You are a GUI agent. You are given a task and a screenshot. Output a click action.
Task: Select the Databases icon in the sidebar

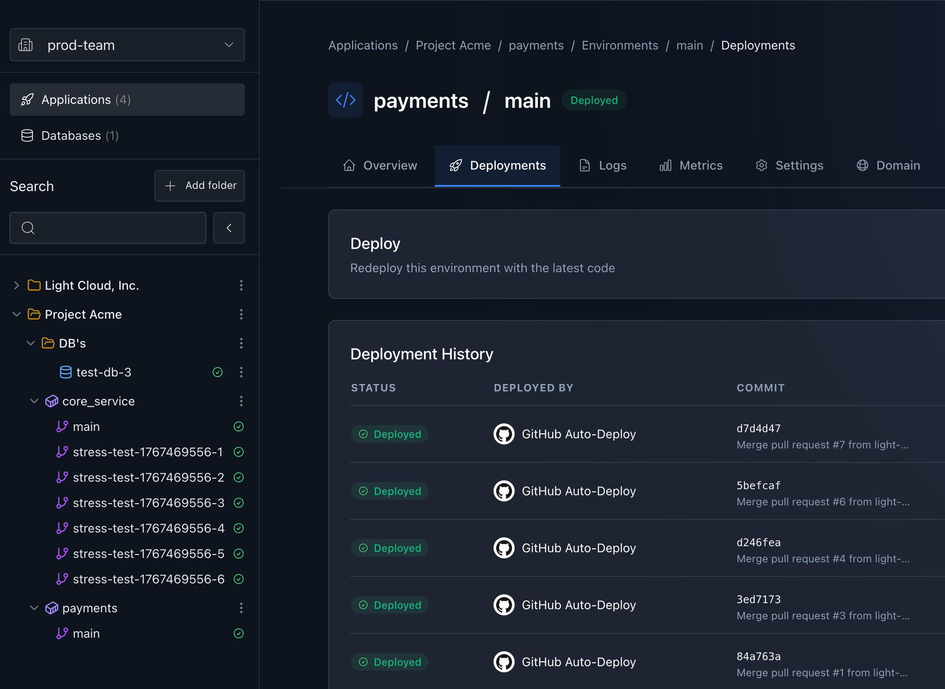tap(27, 135)
